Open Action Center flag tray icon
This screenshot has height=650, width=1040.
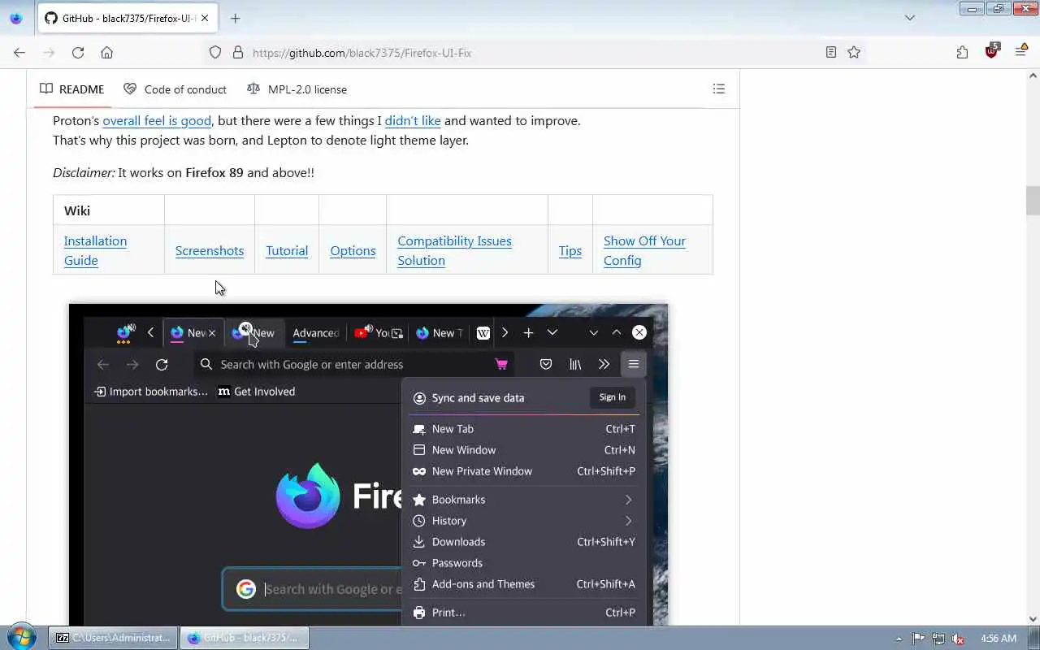918,639
